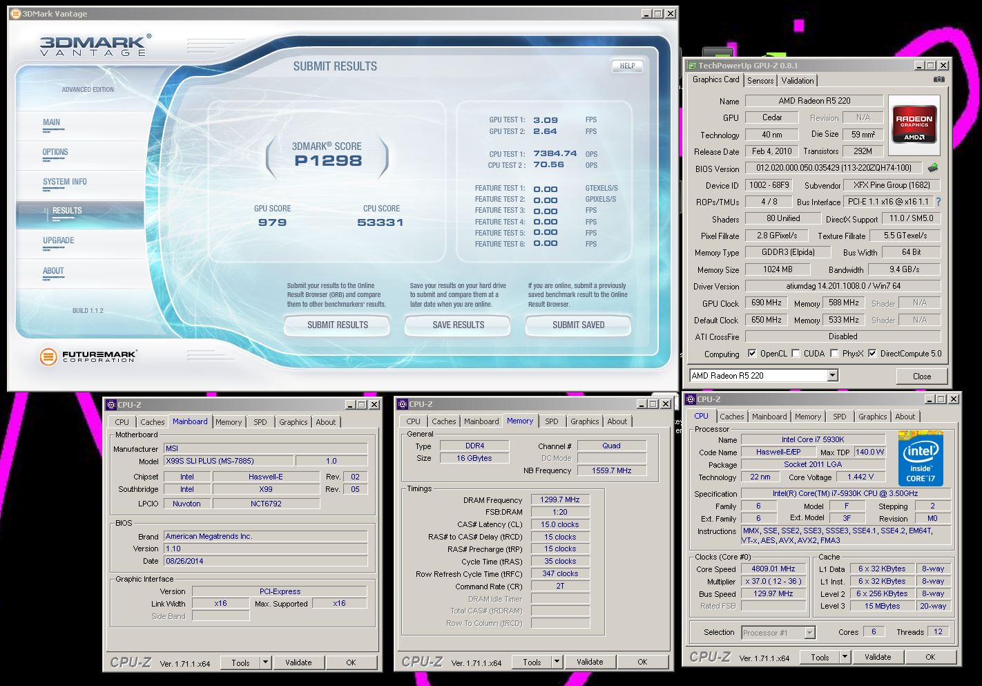982x686 pixels.
Task: Open UPGRADE in 3DMark sidebar
Action: (x=58, y=240)
